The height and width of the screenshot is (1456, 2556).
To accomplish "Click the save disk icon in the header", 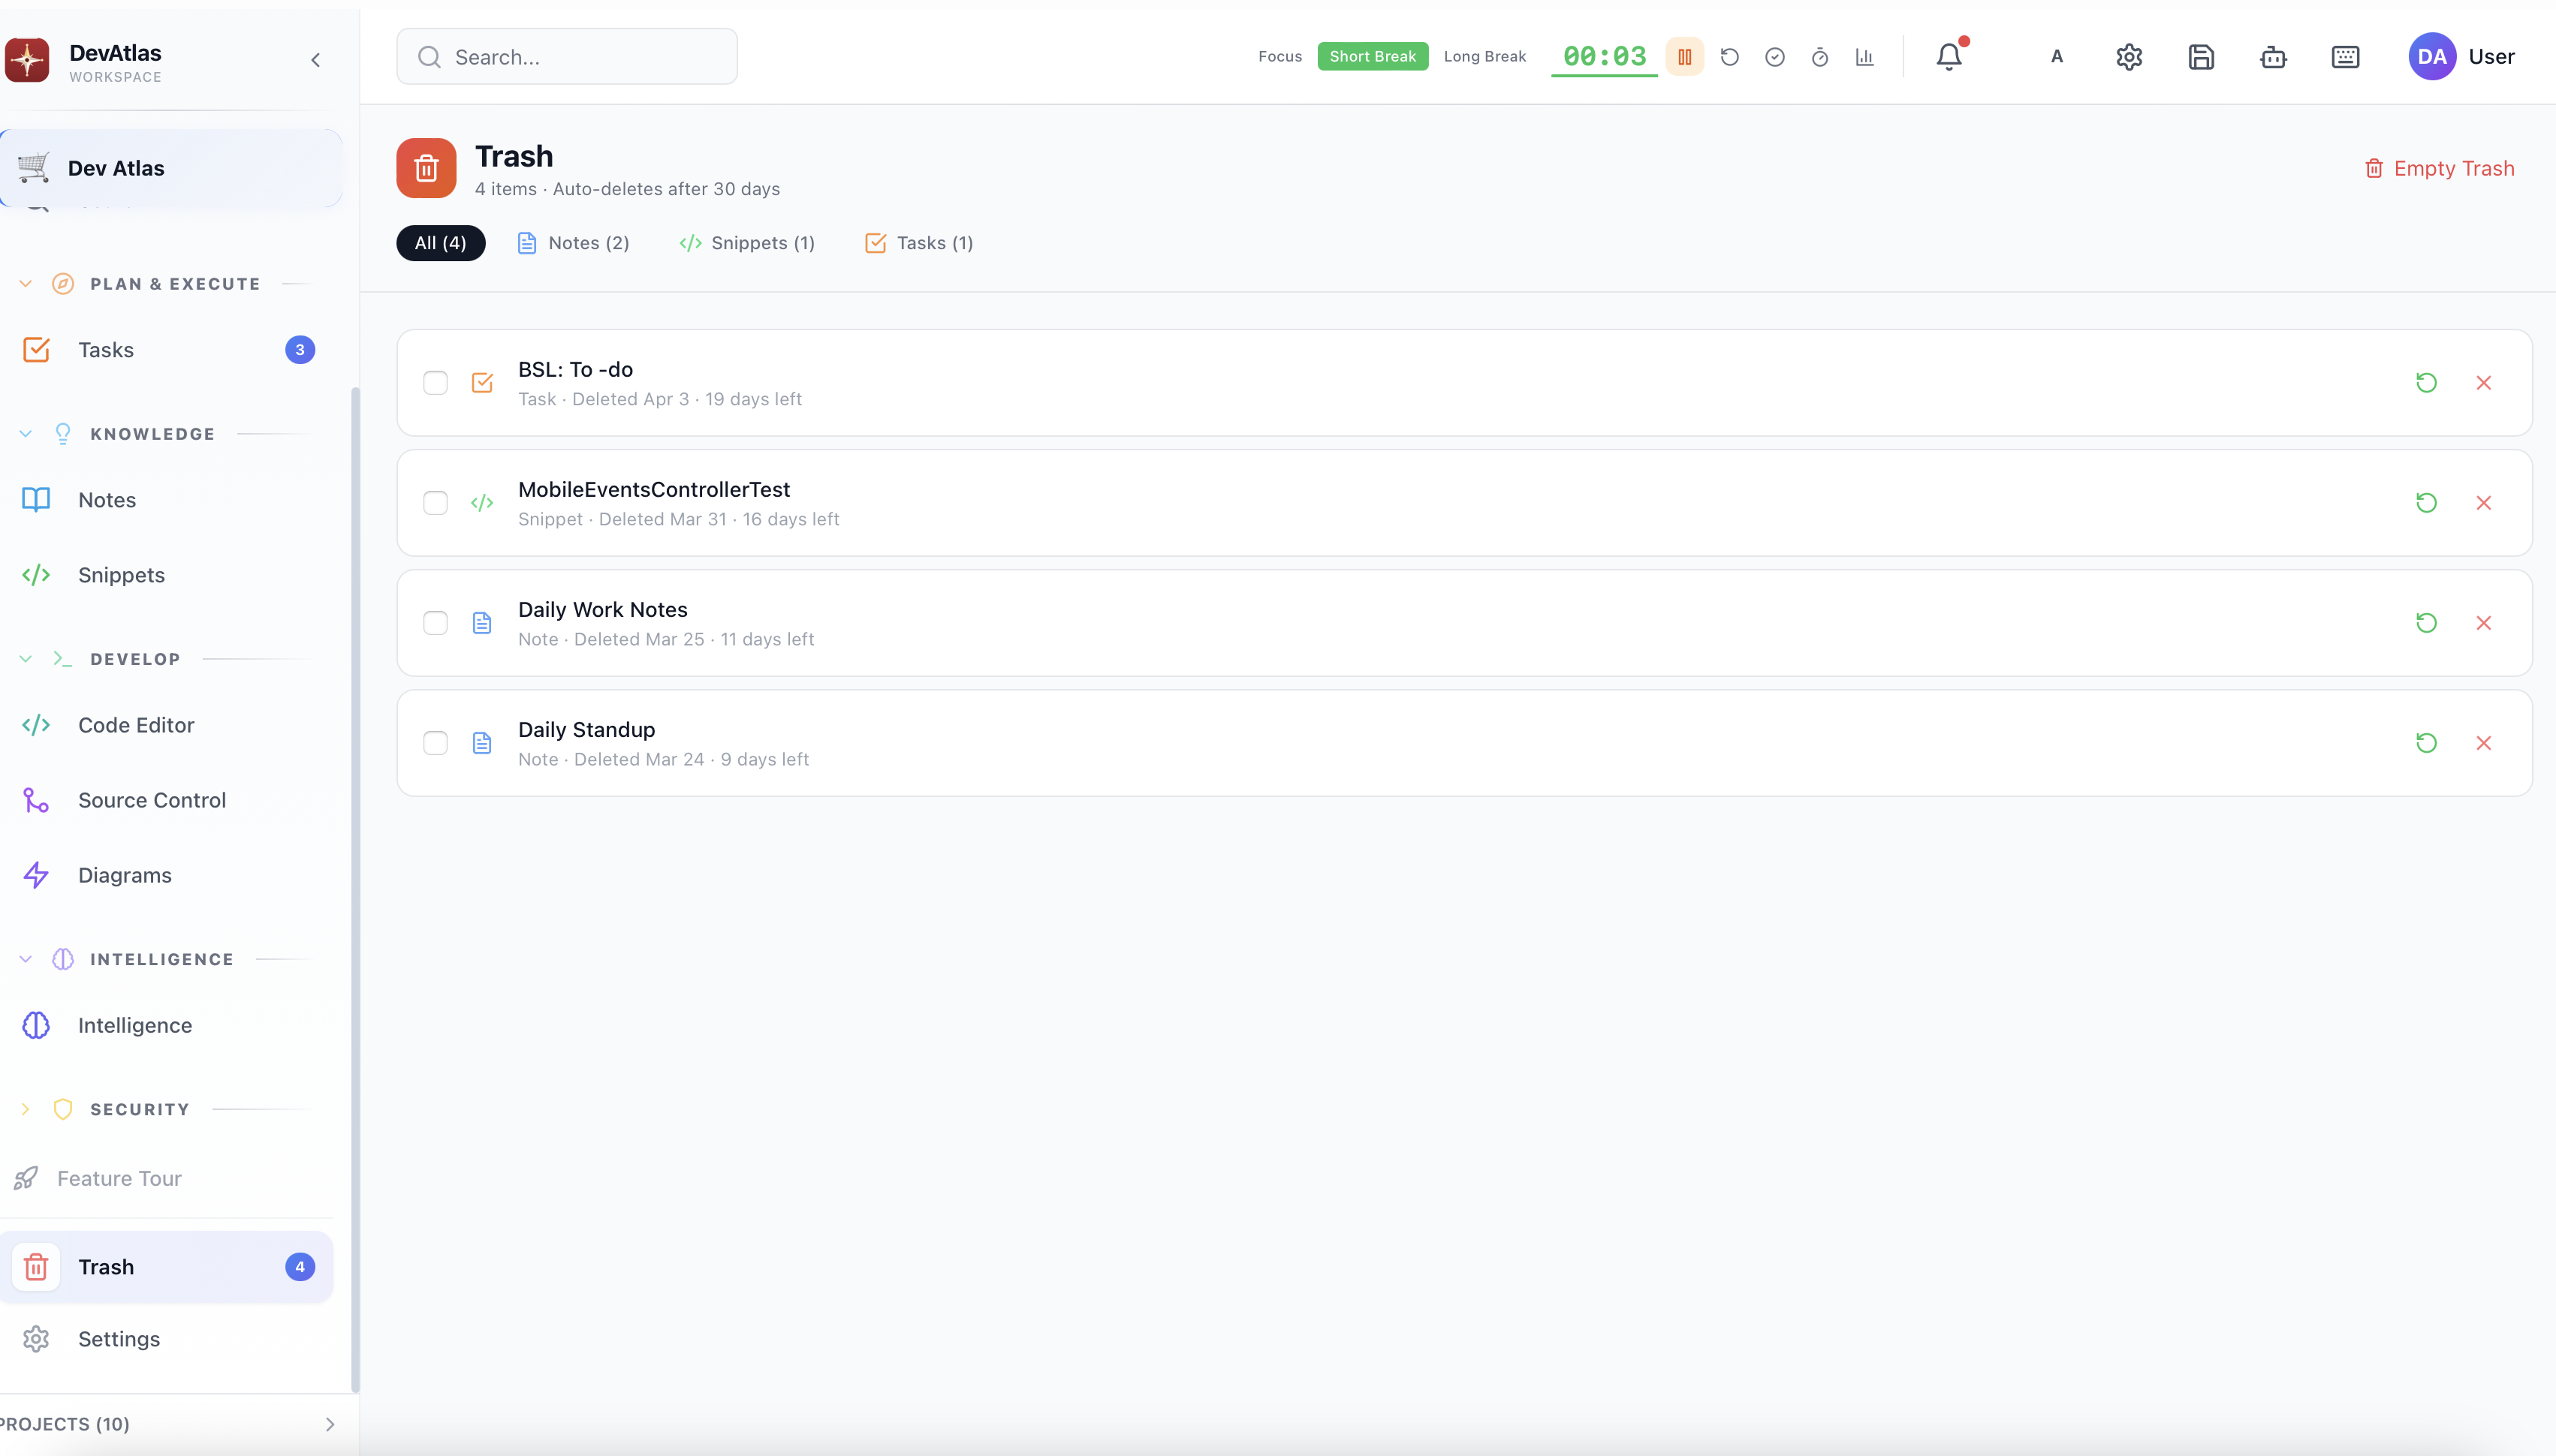I will click(x=2201, y=57).
